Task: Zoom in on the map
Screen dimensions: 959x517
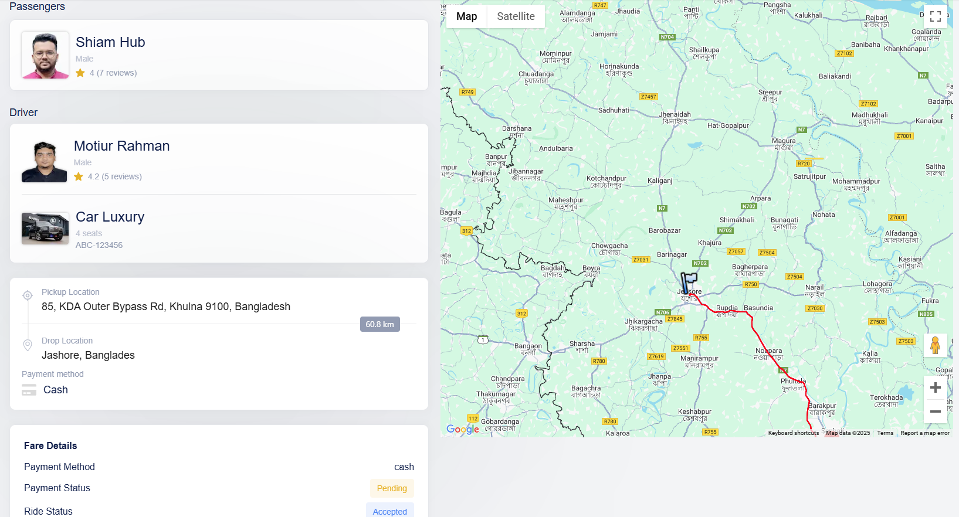Action: (936, 387)
